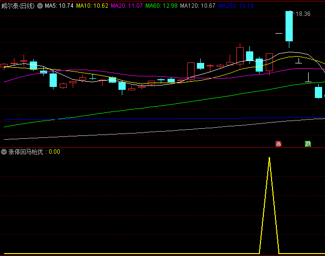This screenshot has width=325, height=256.
Task: Click the MA120: 10.67 label
Action: 198,6
